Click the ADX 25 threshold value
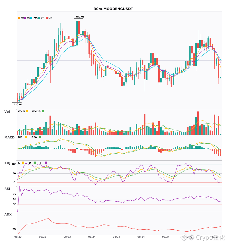 coord(14,229)
